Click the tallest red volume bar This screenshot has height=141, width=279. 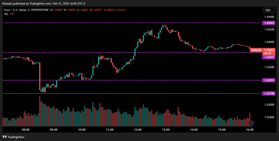point(40,111)
